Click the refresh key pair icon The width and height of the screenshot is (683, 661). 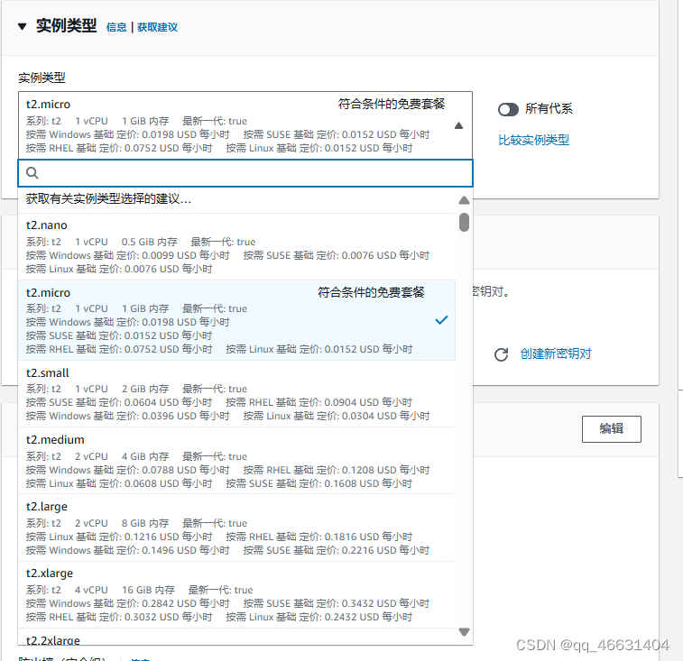(x=502, y=354)
